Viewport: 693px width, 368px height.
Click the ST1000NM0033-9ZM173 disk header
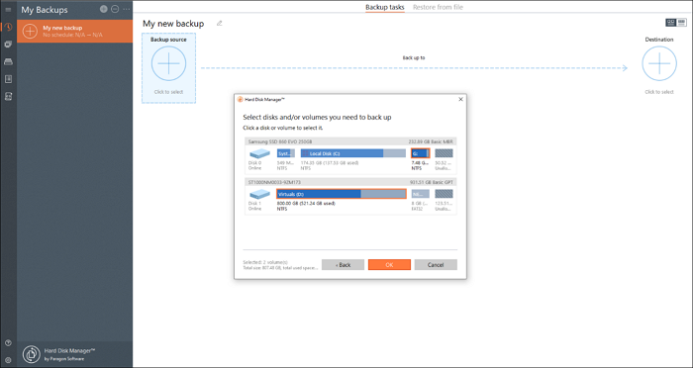pos(350,182)
